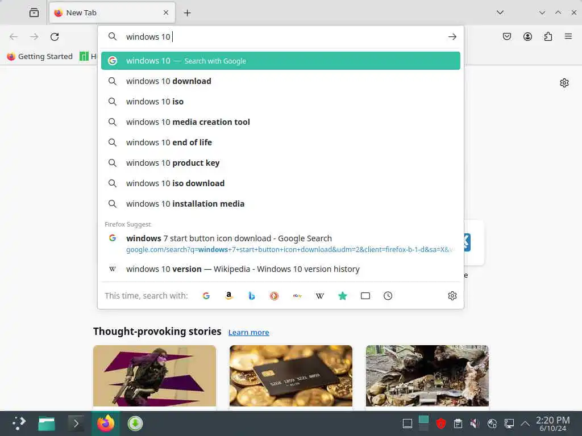Viewport: 582px width, 436px height.
Task: Open the story thumbnail with purple figure
Action: (155, 376)
